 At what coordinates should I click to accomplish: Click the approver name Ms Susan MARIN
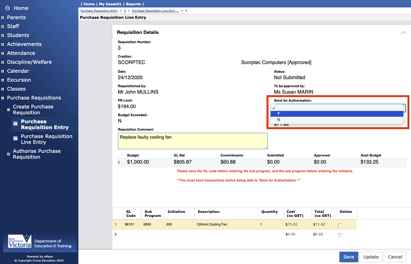[293, 92]
